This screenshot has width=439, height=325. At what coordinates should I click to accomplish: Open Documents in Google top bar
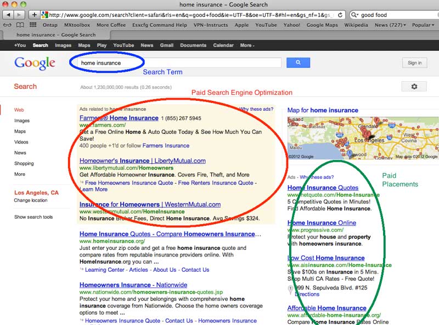(193, 45)
